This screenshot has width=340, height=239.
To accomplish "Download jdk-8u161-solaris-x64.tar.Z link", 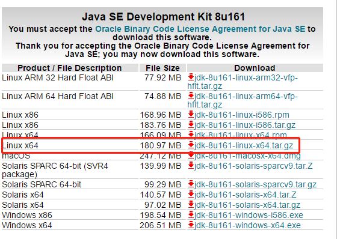I will (246, 195).
